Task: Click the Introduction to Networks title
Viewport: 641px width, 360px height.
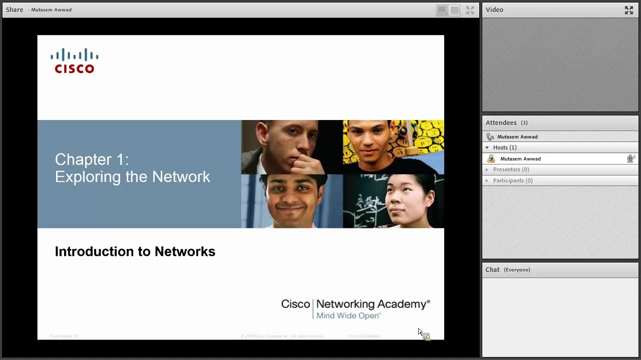Action: [135, 251]
